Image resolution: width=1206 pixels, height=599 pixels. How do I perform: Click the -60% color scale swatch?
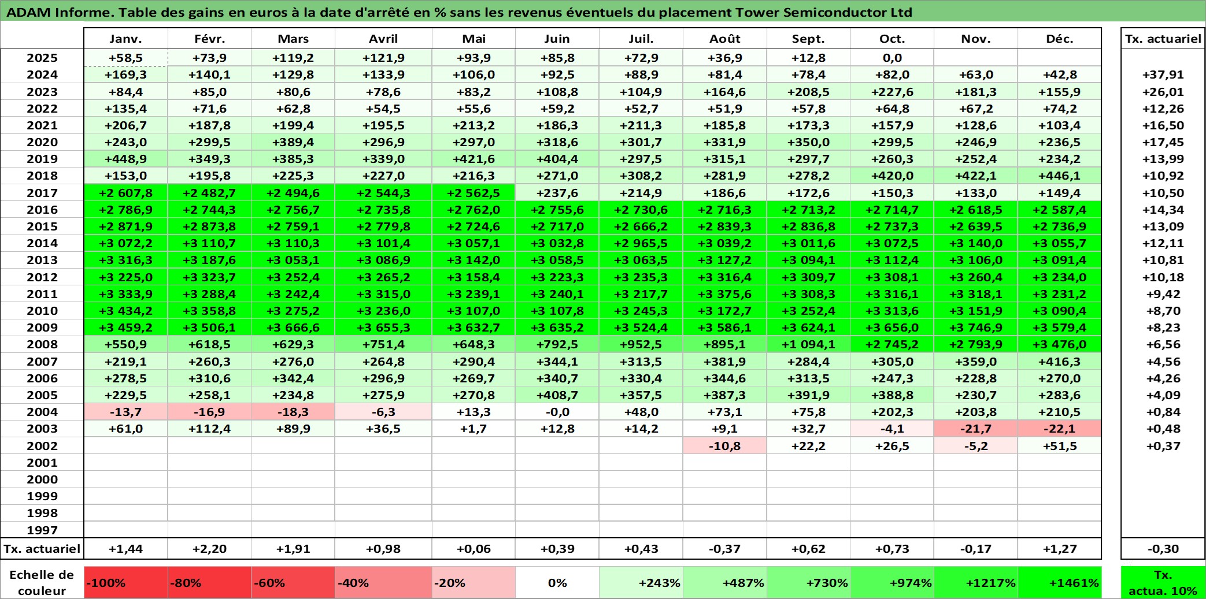pos(293,582)
